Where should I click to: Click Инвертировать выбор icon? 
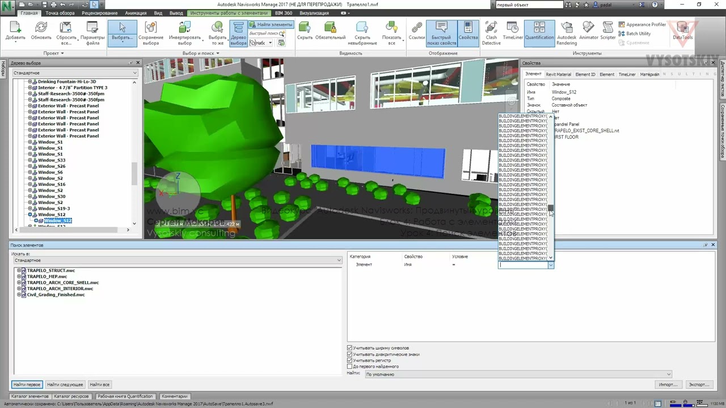point(185,33)
